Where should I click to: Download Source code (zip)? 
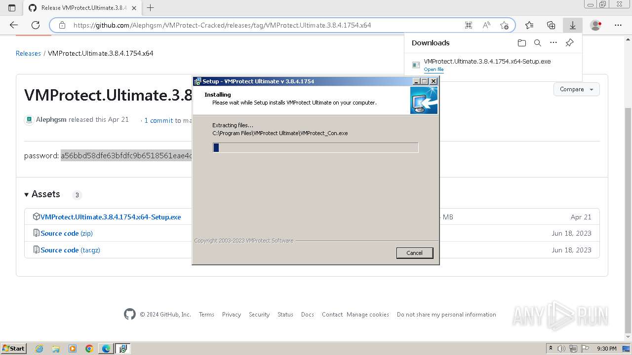pyautogui.click(x=67, y=233)
